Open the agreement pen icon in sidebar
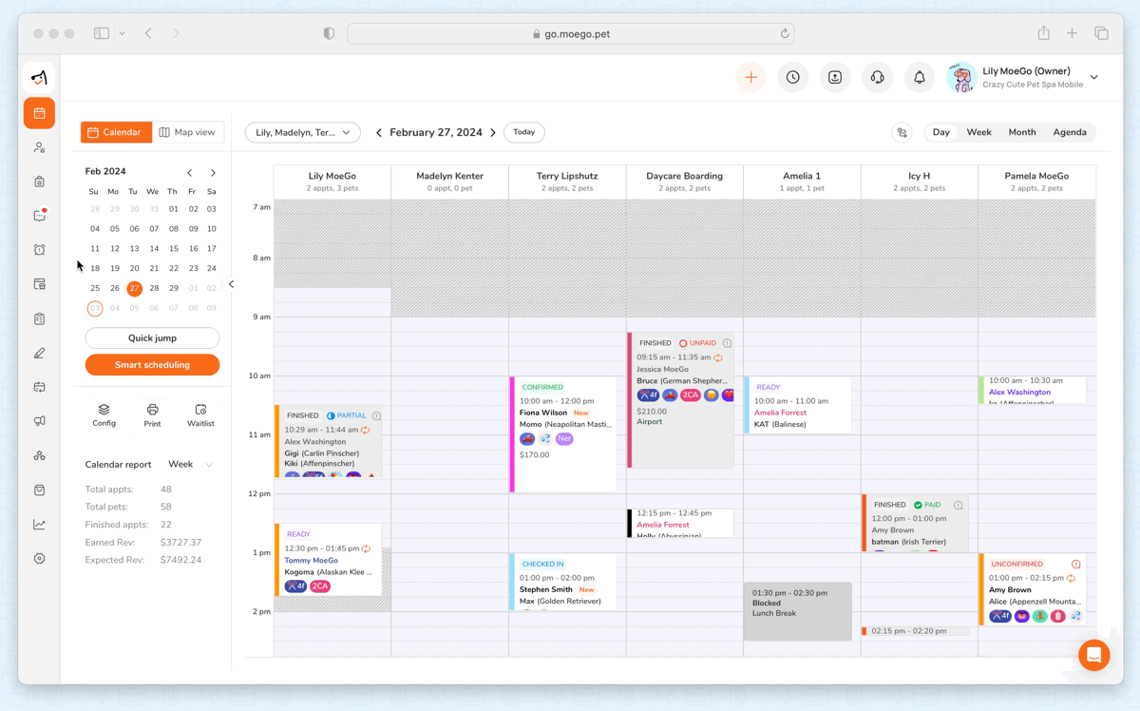This screenshot has width=1140, height=711. click(39, 353)
